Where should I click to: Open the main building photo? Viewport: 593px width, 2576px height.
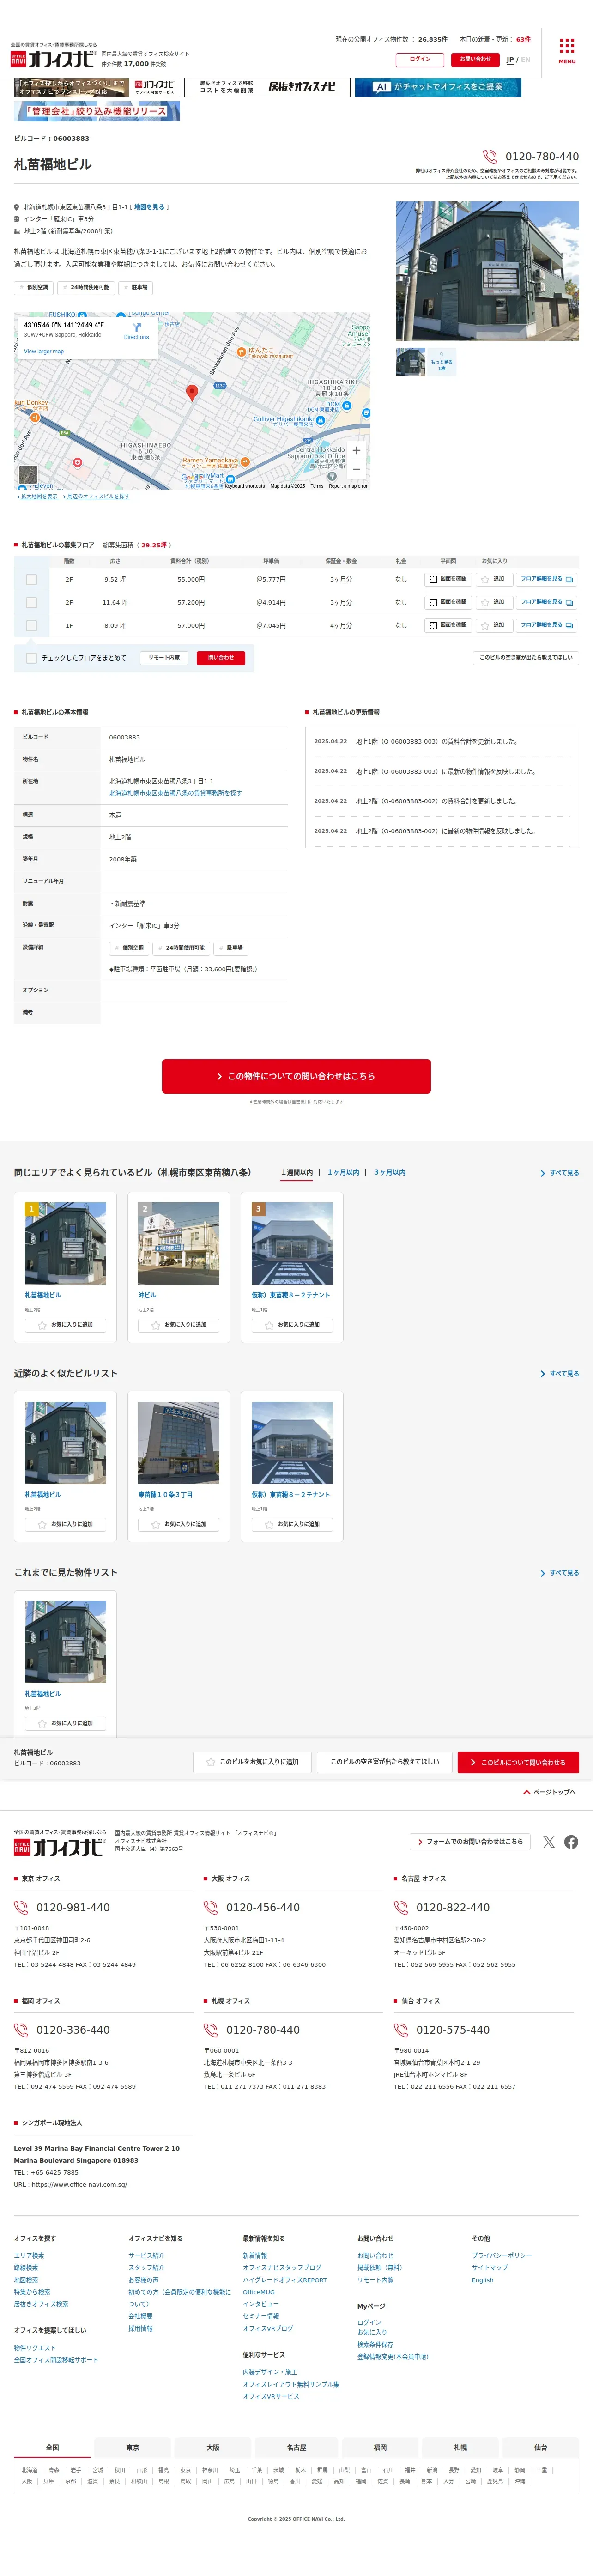(487, 271)
